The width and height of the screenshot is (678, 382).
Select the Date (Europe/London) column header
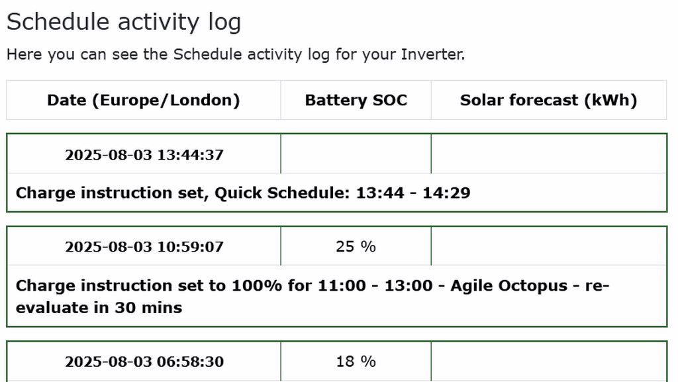click(x=143, y=100)
